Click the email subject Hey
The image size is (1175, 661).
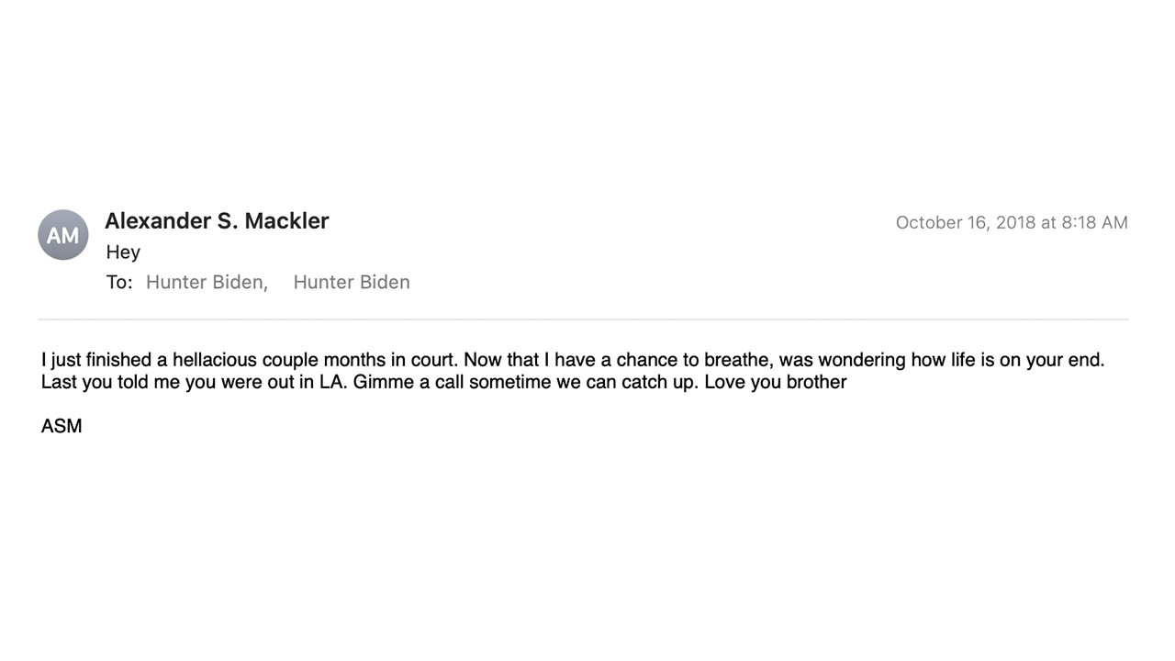[123, 252]
